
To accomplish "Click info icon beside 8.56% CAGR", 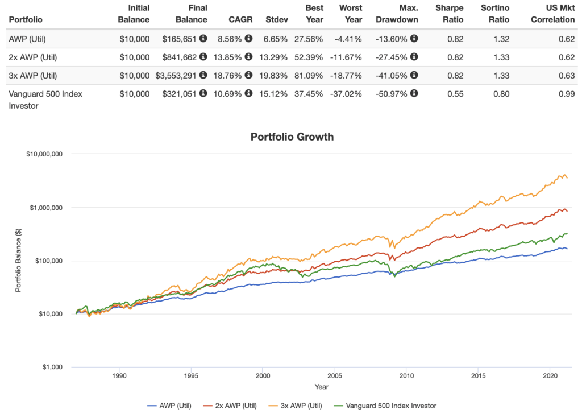I will pos(250,39).
